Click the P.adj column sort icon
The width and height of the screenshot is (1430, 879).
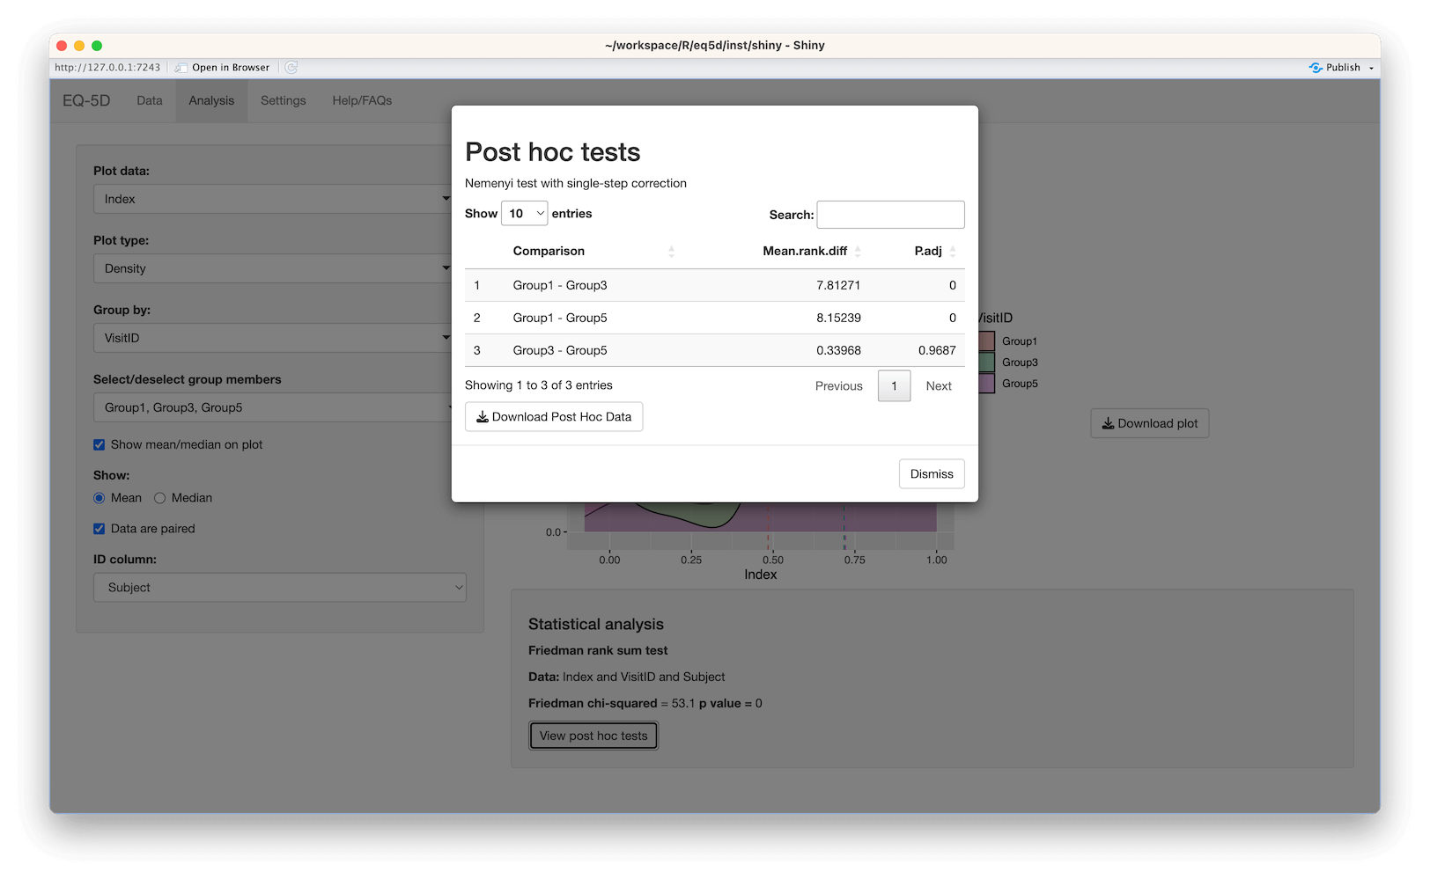952,252
